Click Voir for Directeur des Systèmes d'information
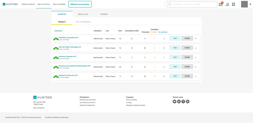Screen dimensions: 253x123 coord(175,67)
